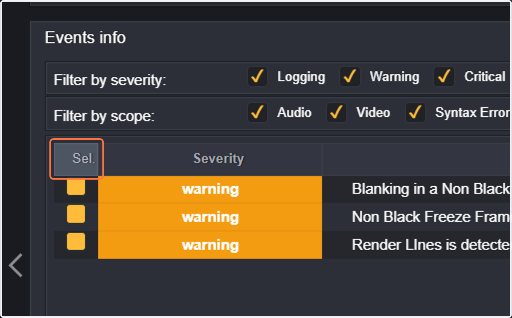
Task: Uncheck the Logging severity filter
Action: [257, 77]
